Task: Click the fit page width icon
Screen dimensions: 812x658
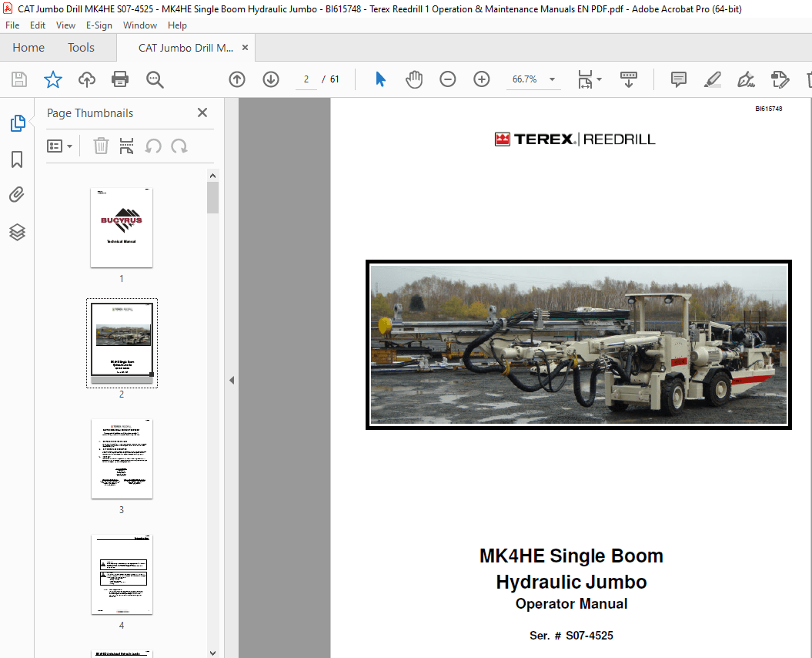Action: [585, 79]
